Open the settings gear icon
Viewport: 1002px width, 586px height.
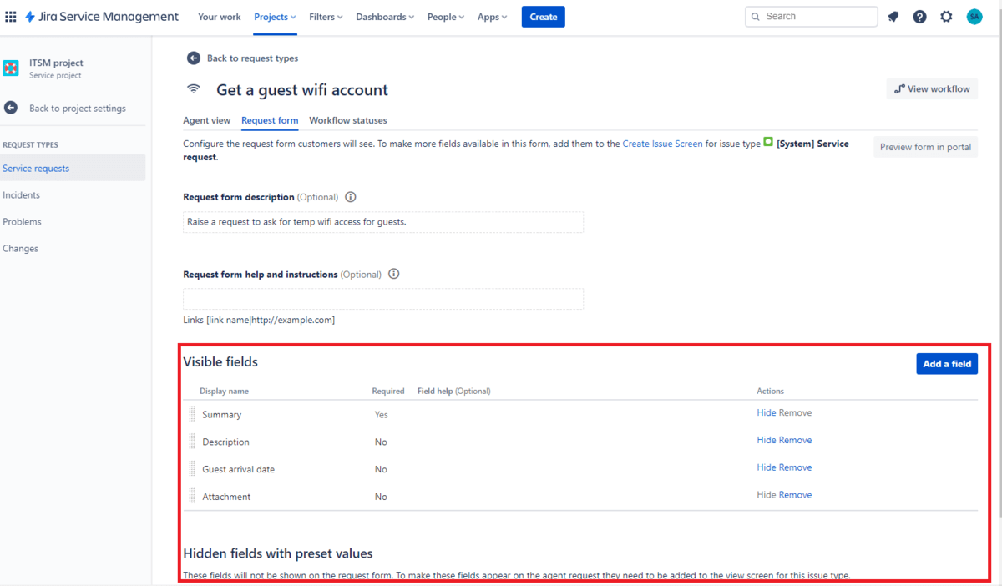[946, 17]
